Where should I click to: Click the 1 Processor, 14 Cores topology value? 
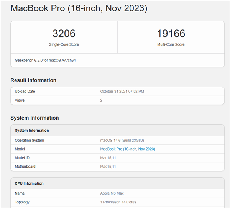[x=118, y=202]
